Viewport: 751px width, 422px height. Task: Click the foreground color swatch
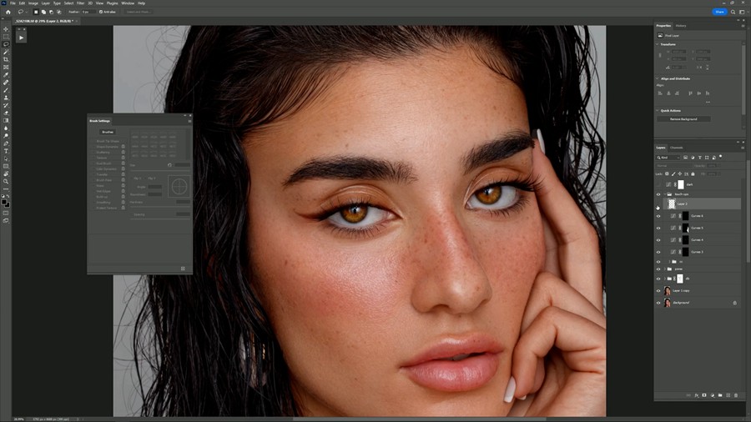[x=5, y=201]
